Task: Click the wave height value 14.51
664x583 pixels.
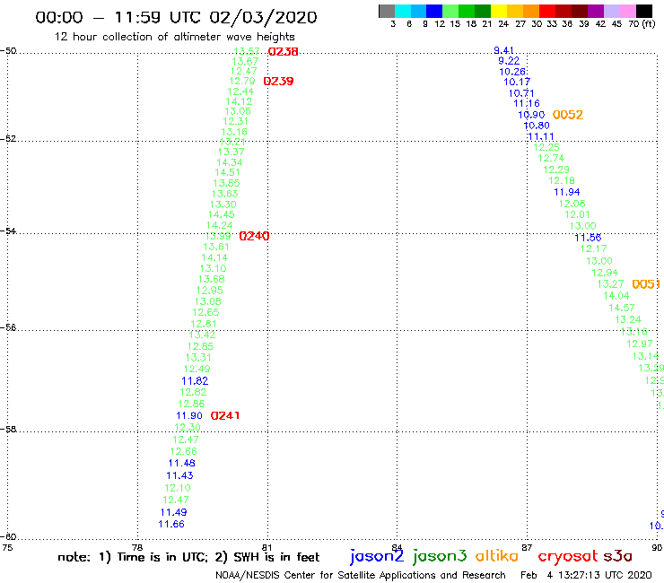Action: [227, 173]
